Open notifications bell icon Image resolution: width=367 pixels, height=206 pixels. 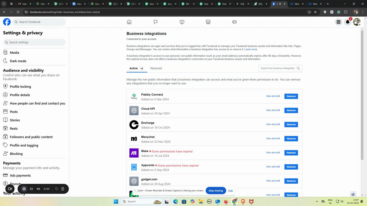[x=348, y=22]
